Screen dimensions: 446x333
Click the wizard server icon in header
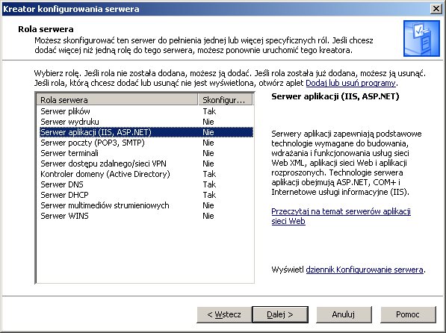point(421,38)
